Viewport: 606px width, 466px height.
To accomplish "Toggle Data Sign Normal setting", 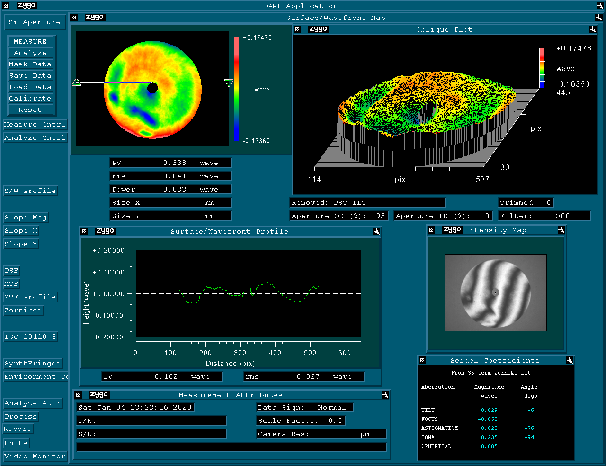I will point(304,407).
